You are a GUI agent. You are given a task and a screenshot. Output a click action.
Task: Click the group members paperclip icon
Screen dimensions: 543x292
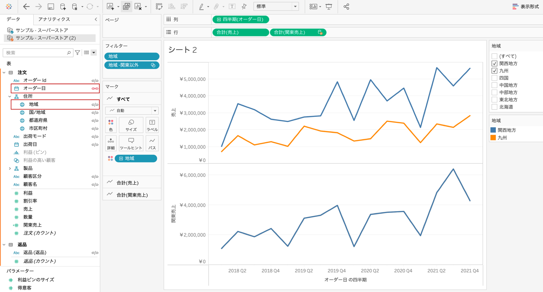[x=217, y=6]
